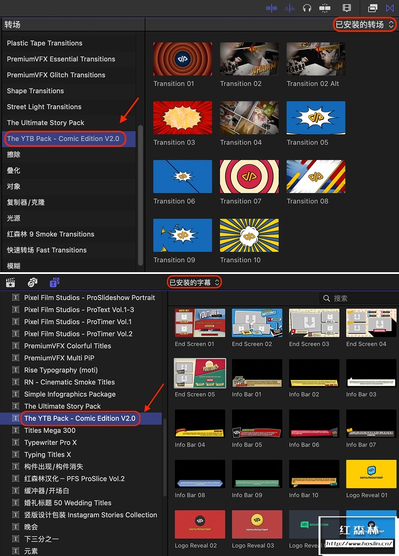
Task: Pick the Info Bar 02 title thumbnail
Action: (x=314, y=373)
